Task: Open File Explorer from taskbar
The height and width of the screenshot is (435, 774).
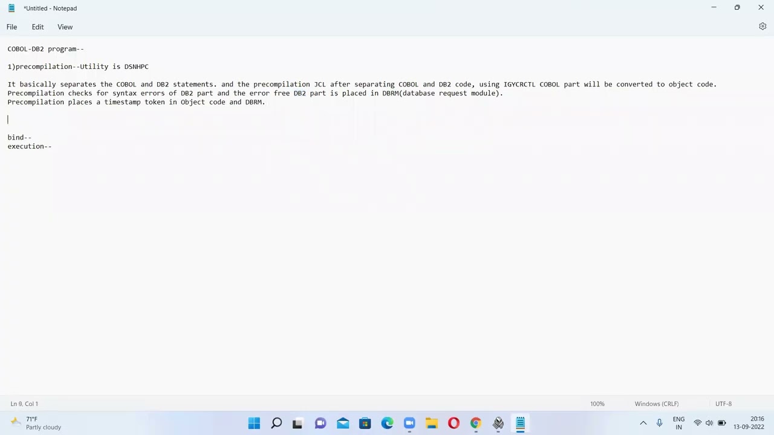Action: pos(431,423)
